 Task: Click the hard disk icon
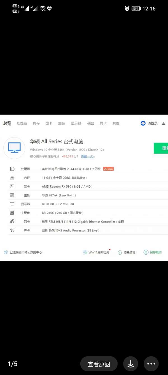click(x=12, y=213)
